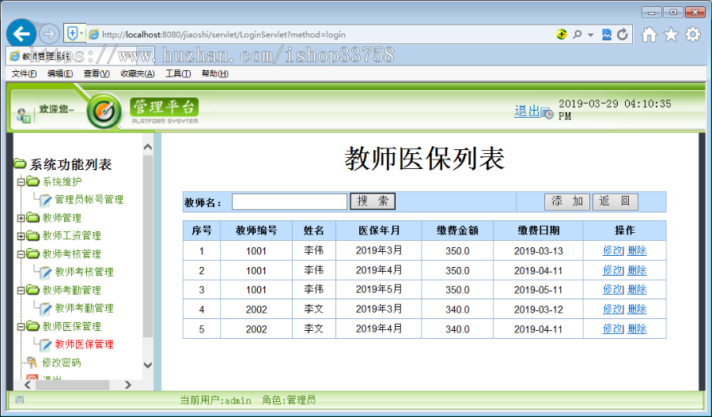The image size is (712, 417).
Task: Click the 管理员帐号管理 page icon
Action: click(x=45, y=200)
